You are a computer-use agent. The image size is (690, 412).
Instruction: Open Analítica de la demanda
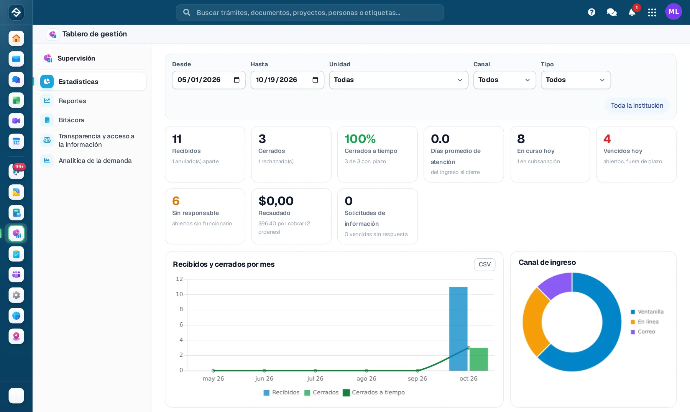click(x=92, y=161)
